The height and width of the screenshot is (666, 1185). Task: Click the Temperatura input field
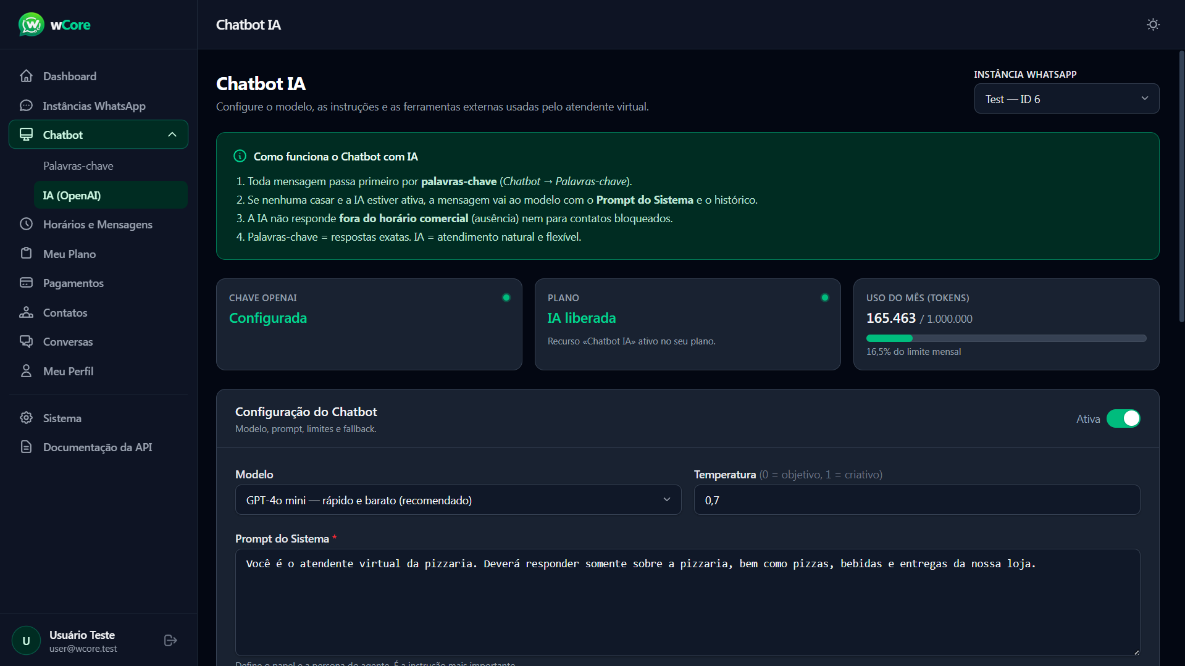click(x=916, y=500)
